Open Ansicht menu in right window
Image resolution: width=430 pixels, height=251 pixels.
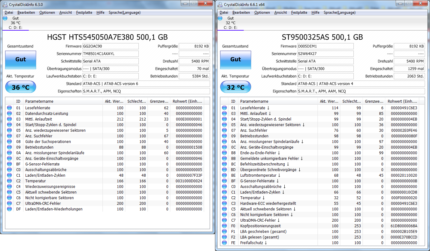click(281, 12)
